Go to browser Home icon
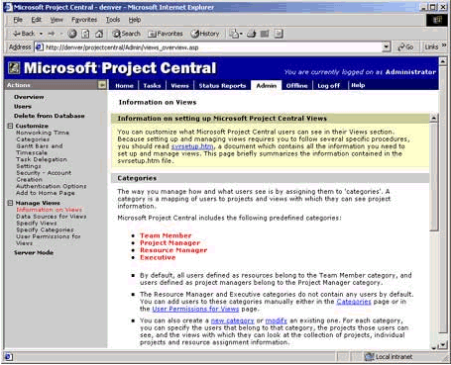451x365 pixels. click(x=99, y=34)
